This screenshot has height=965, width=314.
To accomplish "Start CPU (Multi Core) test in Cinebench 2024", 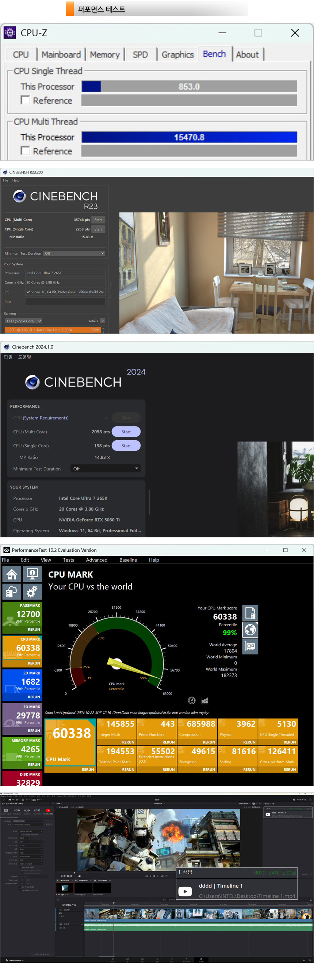I will [x=126, y=432].
